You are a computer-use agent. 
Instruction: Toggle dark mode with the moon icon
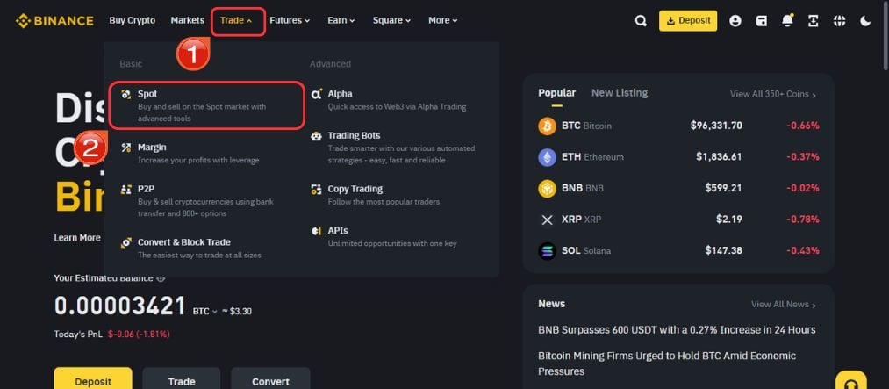tap(865, 21)
